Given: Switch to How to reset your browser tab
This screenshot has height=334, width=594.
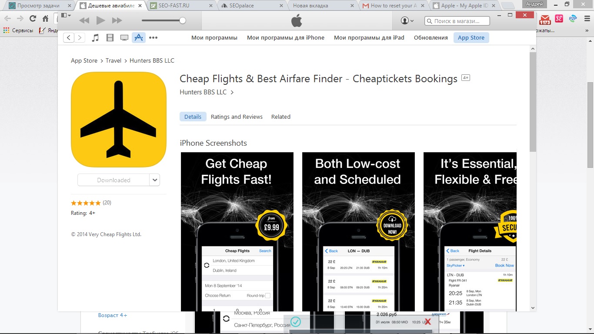Looking at the screenshot, I should tap(393, 6).
